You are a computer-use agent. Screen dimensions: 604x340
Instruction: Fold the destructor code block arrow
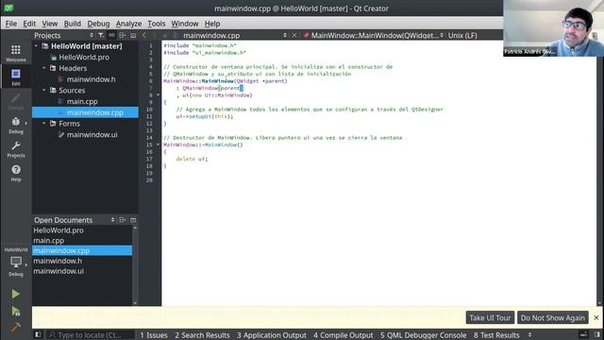[158, 144]
